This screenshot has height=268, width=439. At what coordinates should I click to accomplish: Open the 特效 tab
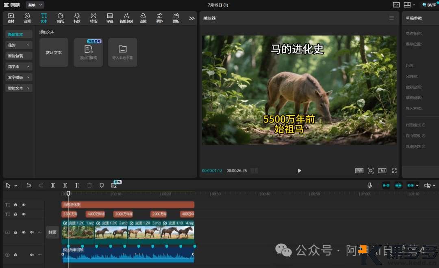pyautogui.click(x=77, y=18)
